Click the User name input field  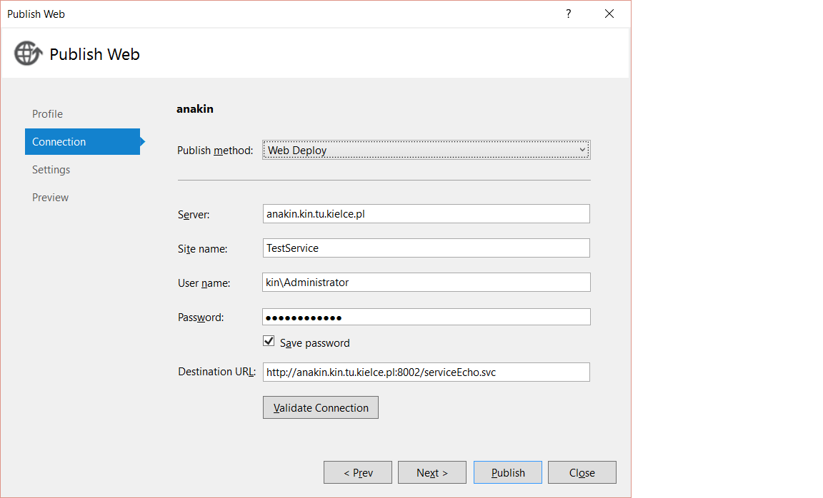427,282
